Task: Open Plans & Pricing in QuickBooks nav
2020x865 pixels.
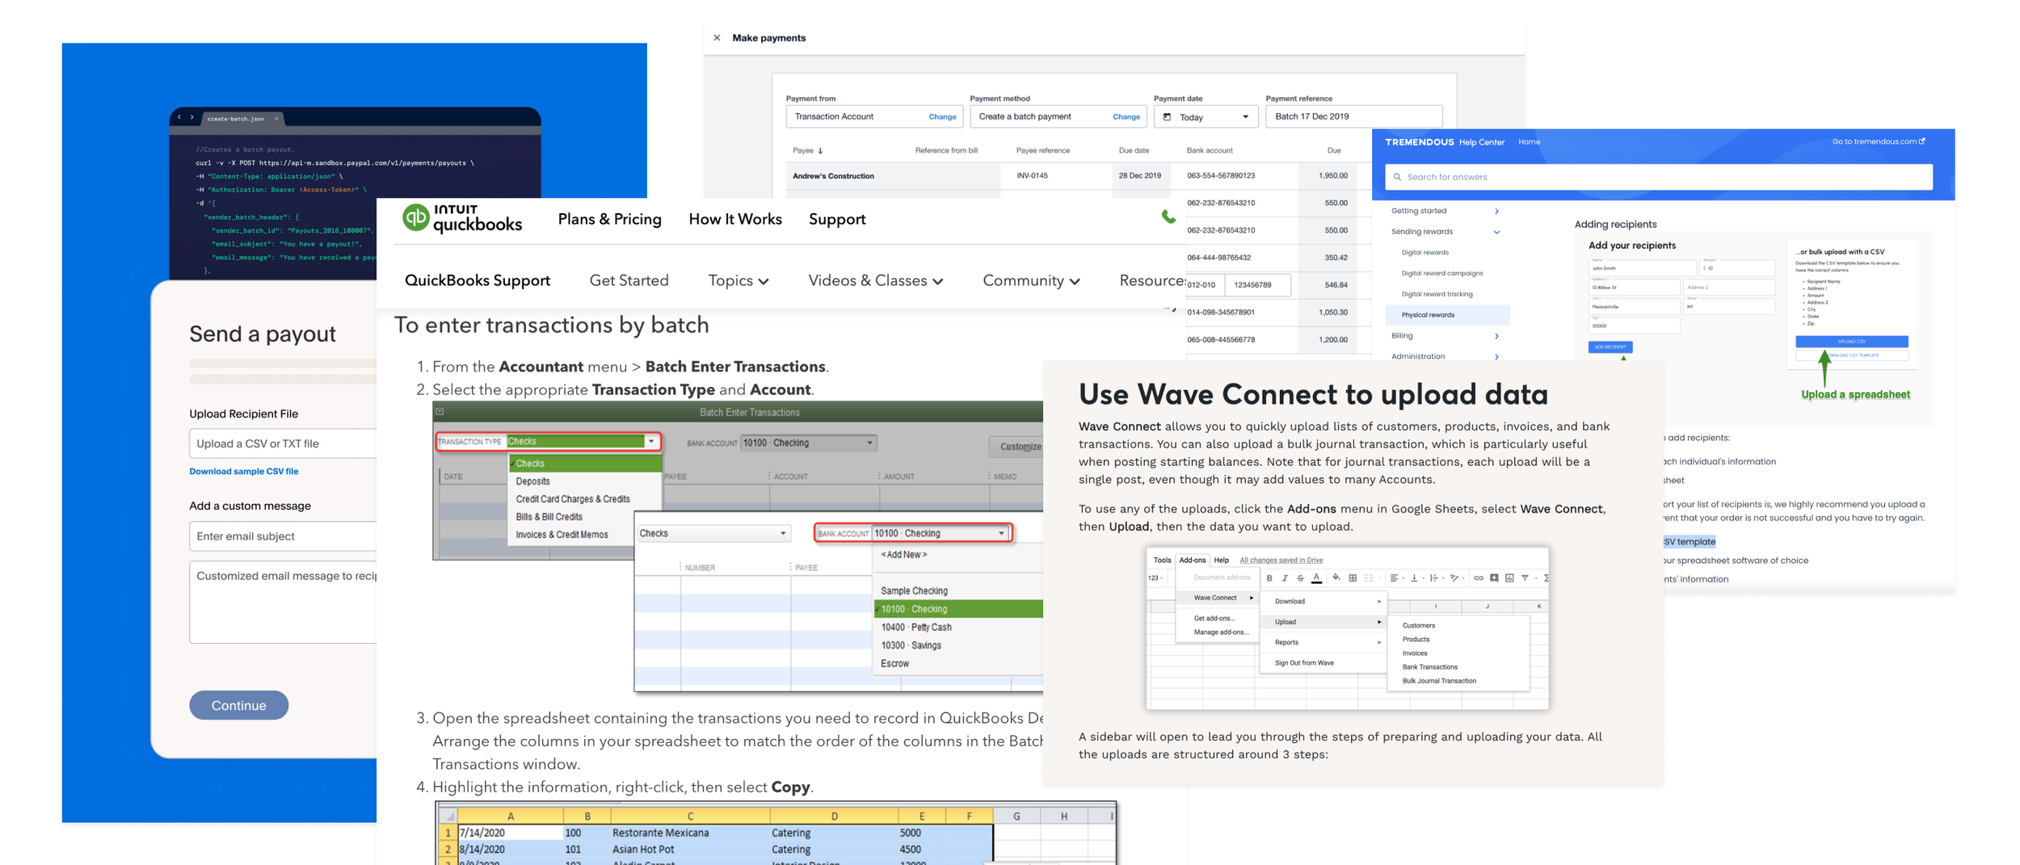Action: coord(610,219)
